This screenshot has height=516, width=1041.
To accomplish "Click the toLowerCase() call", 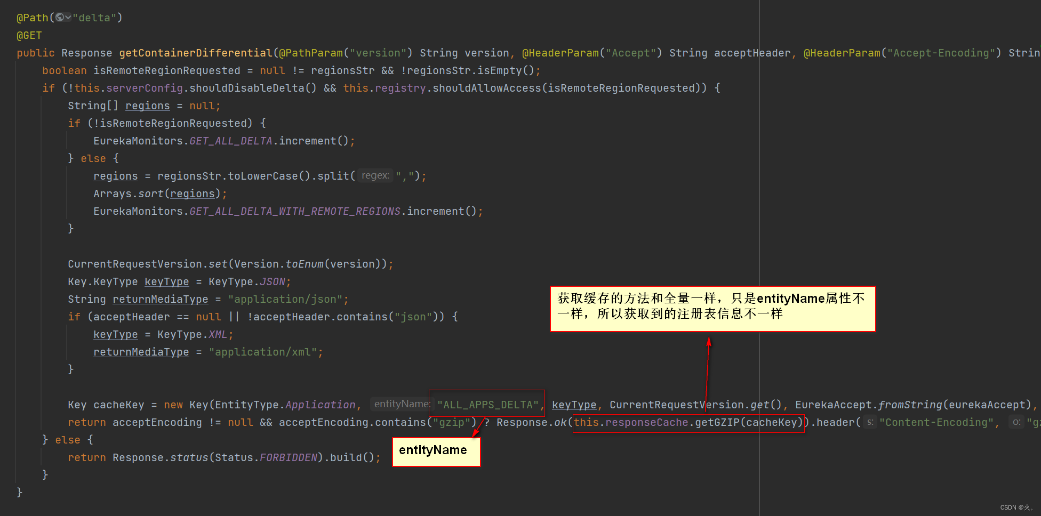I will (x=269, y=176).
